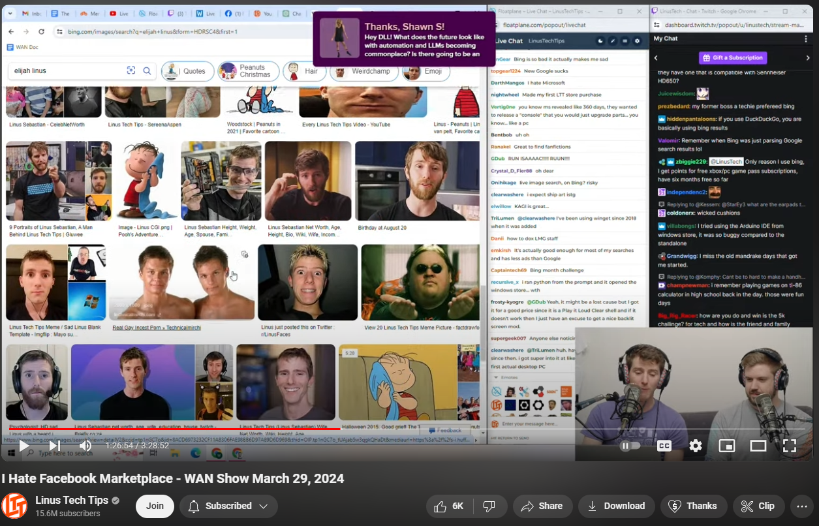Open Bing visual search camera icon
Image resolution: width=819 pixels, height=526 pixels.
click(x=131, y=70)
